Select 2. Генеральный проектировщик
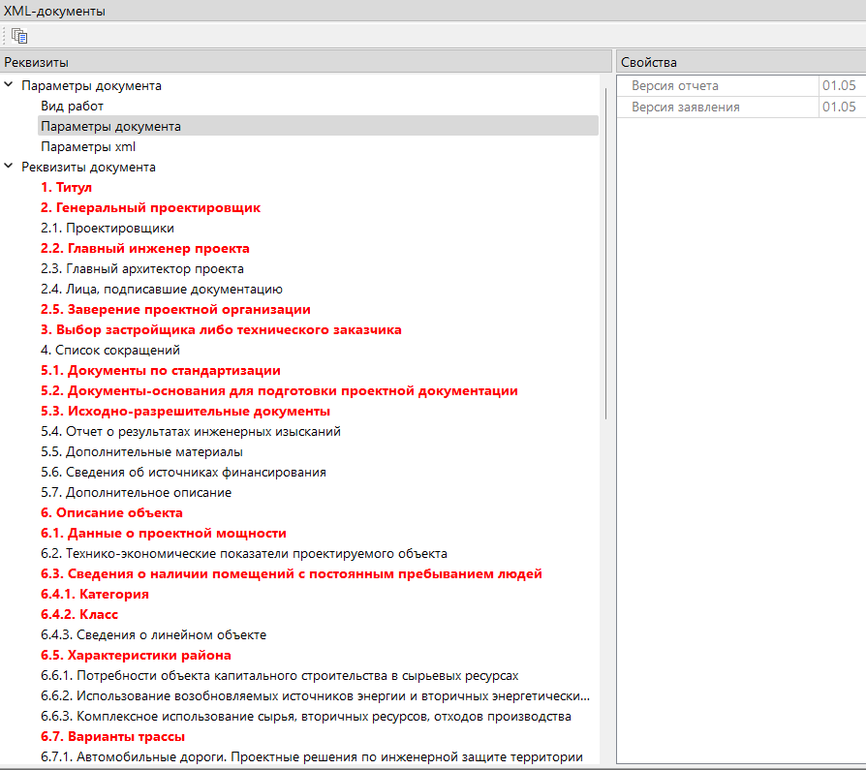Viewport: 866px width, 770px height. [x=150, y=207]
